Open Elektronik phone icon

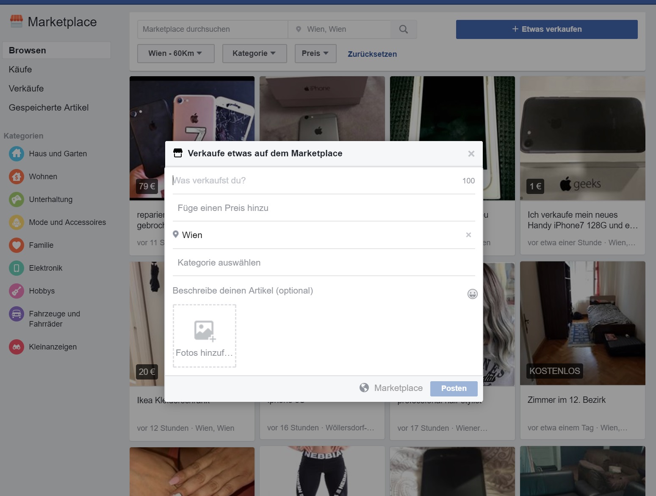17,268
